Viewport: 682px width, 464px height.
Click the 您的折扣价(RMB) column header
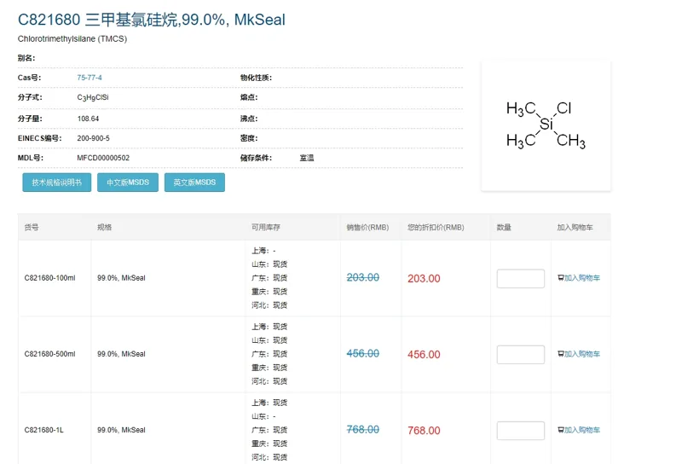(x=436, y=227)
